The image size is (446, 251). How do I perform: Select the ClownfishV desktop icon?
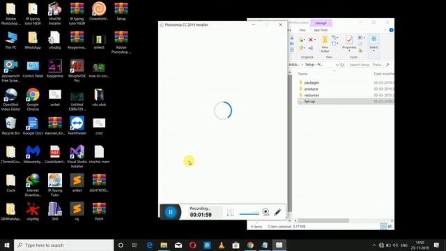click(99, 11)
